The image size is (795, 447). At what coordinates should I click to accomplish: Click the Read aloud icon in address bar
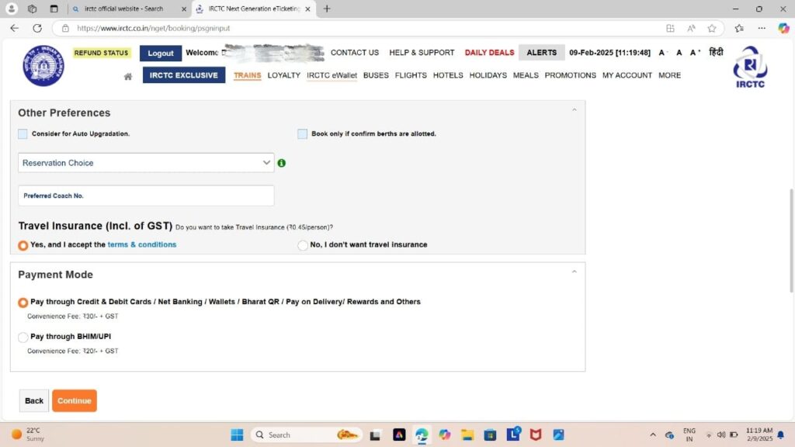click(691, 29)
